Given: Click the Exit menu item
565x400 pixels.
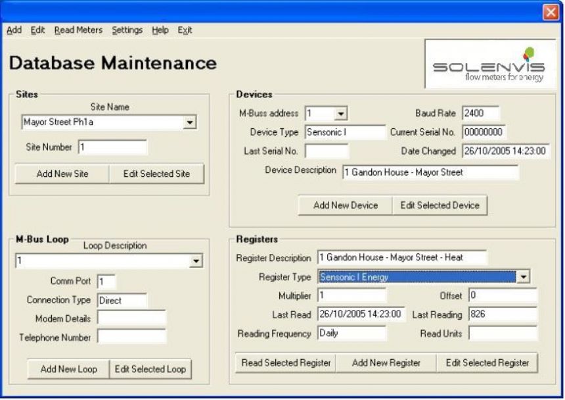Looking at the screenshot, I should (x=185, y=30).
